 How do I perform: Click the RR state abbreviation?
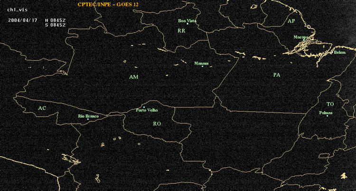point(181,31)
